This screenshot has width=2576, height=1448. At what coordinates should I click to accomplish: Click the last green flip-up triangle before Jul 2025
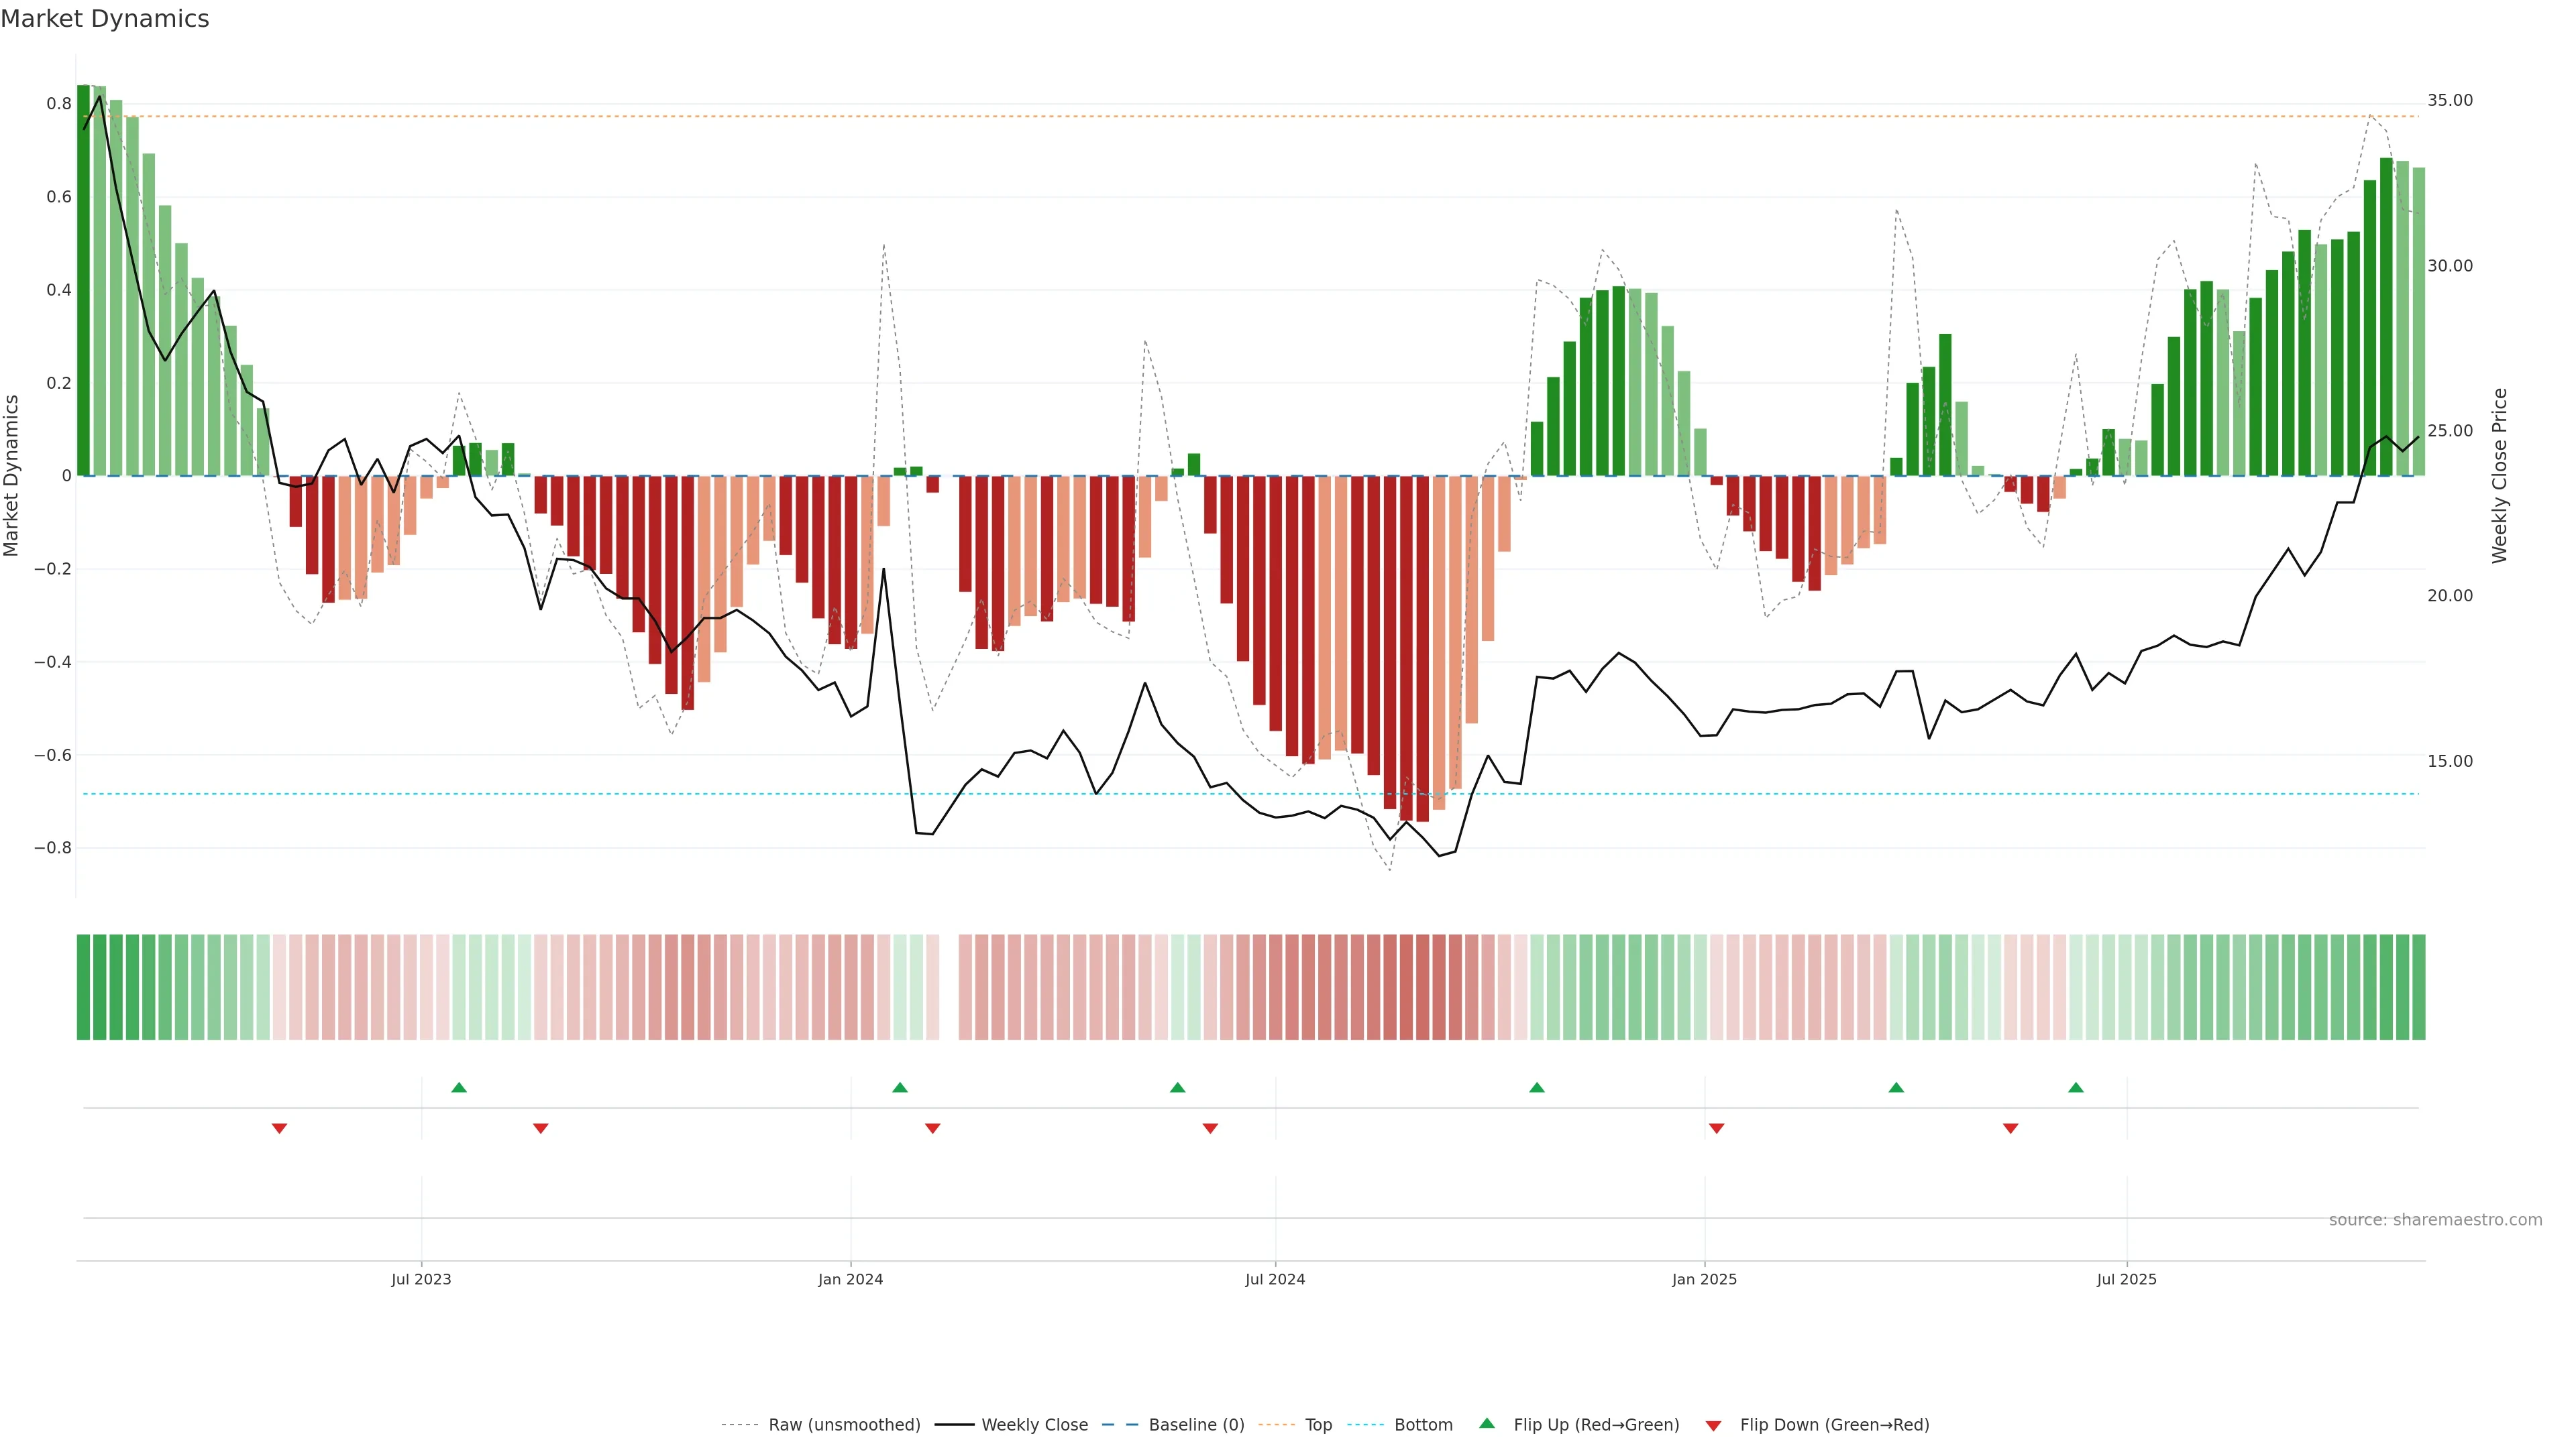(x=2076, y=1087)
